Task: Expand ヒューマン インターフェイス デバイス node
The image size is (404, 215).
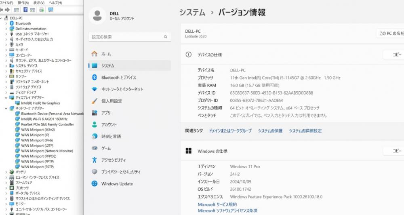Action: click(6, 177)
